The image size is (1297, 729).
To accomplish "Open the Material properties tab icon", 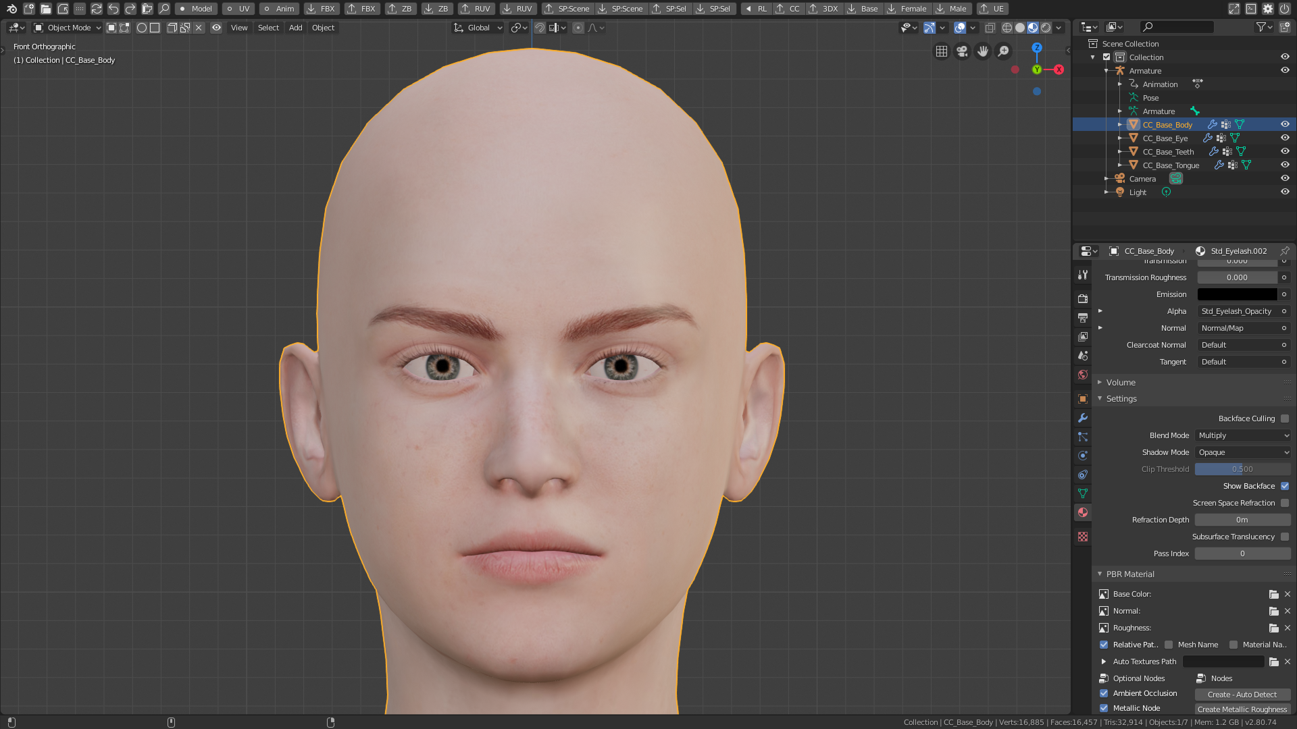I will [1083, 512].
